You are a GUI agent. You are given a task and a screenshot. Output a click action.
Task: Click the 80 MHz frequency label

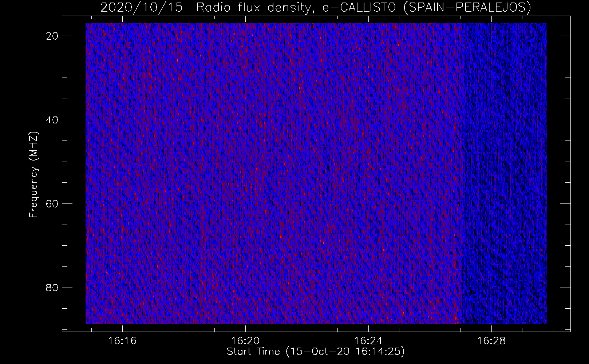click(53, 288)
